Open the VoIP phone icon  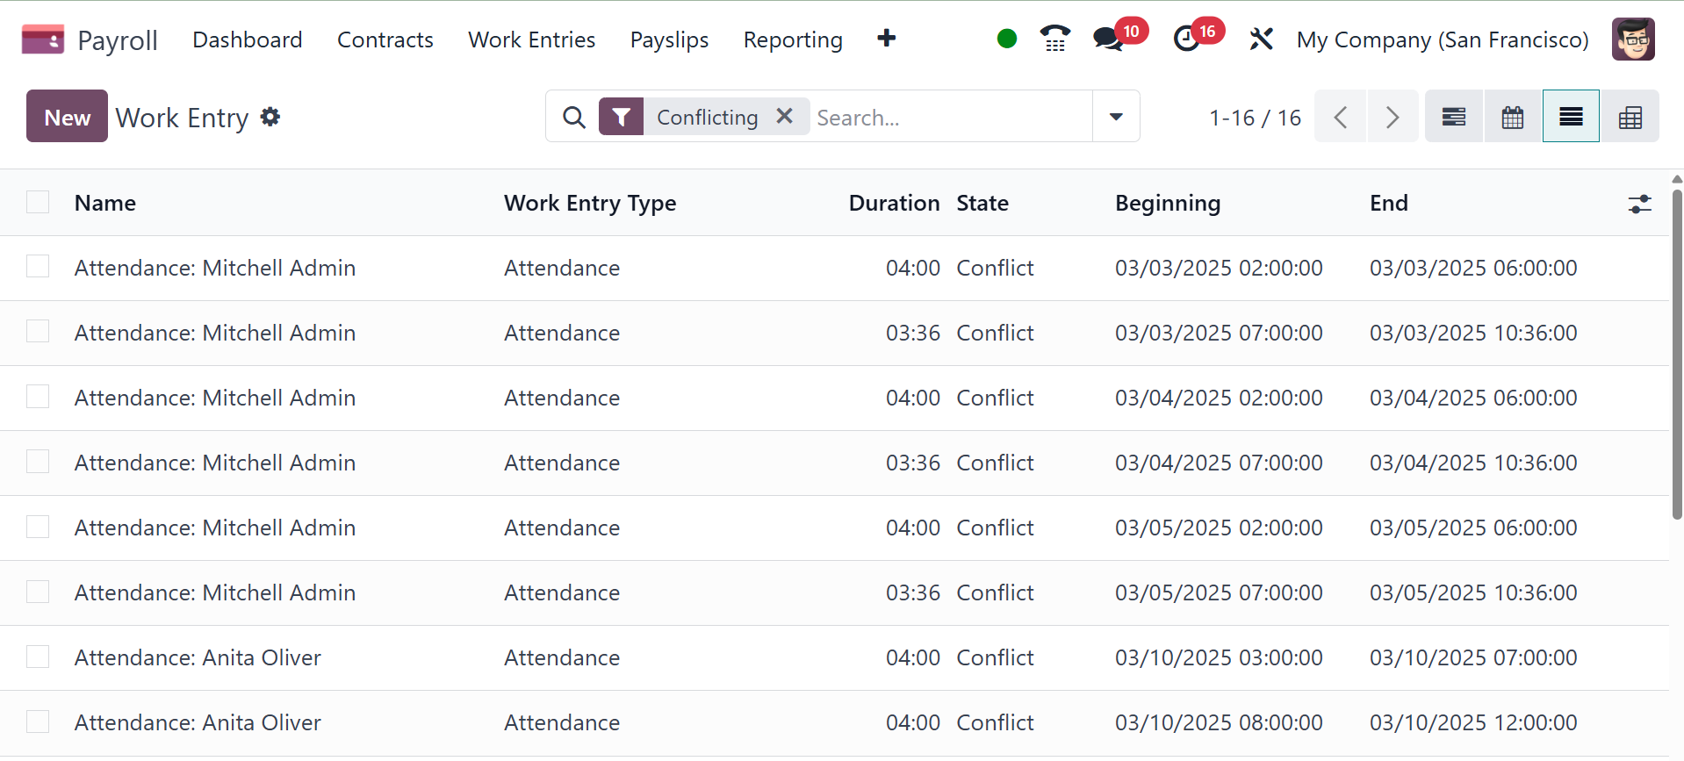click(1054, 39)
